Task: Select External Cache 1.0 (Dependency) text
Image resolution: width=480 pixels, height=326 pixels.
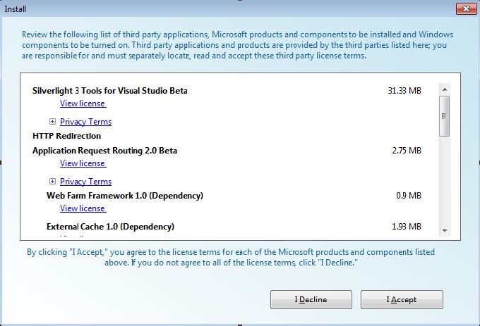Action: tap(111, 227)
